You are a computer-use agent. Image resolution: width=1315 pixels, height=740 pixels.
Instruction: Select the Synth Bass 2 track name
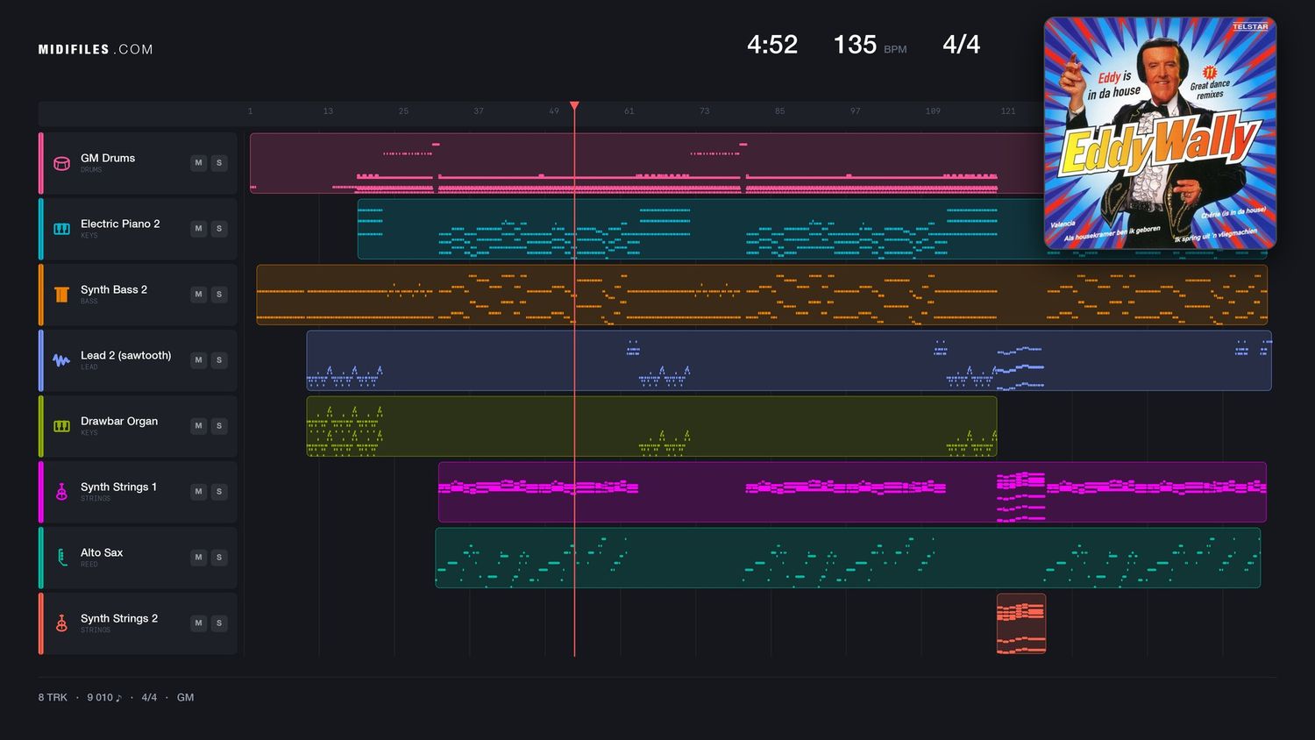114,289
